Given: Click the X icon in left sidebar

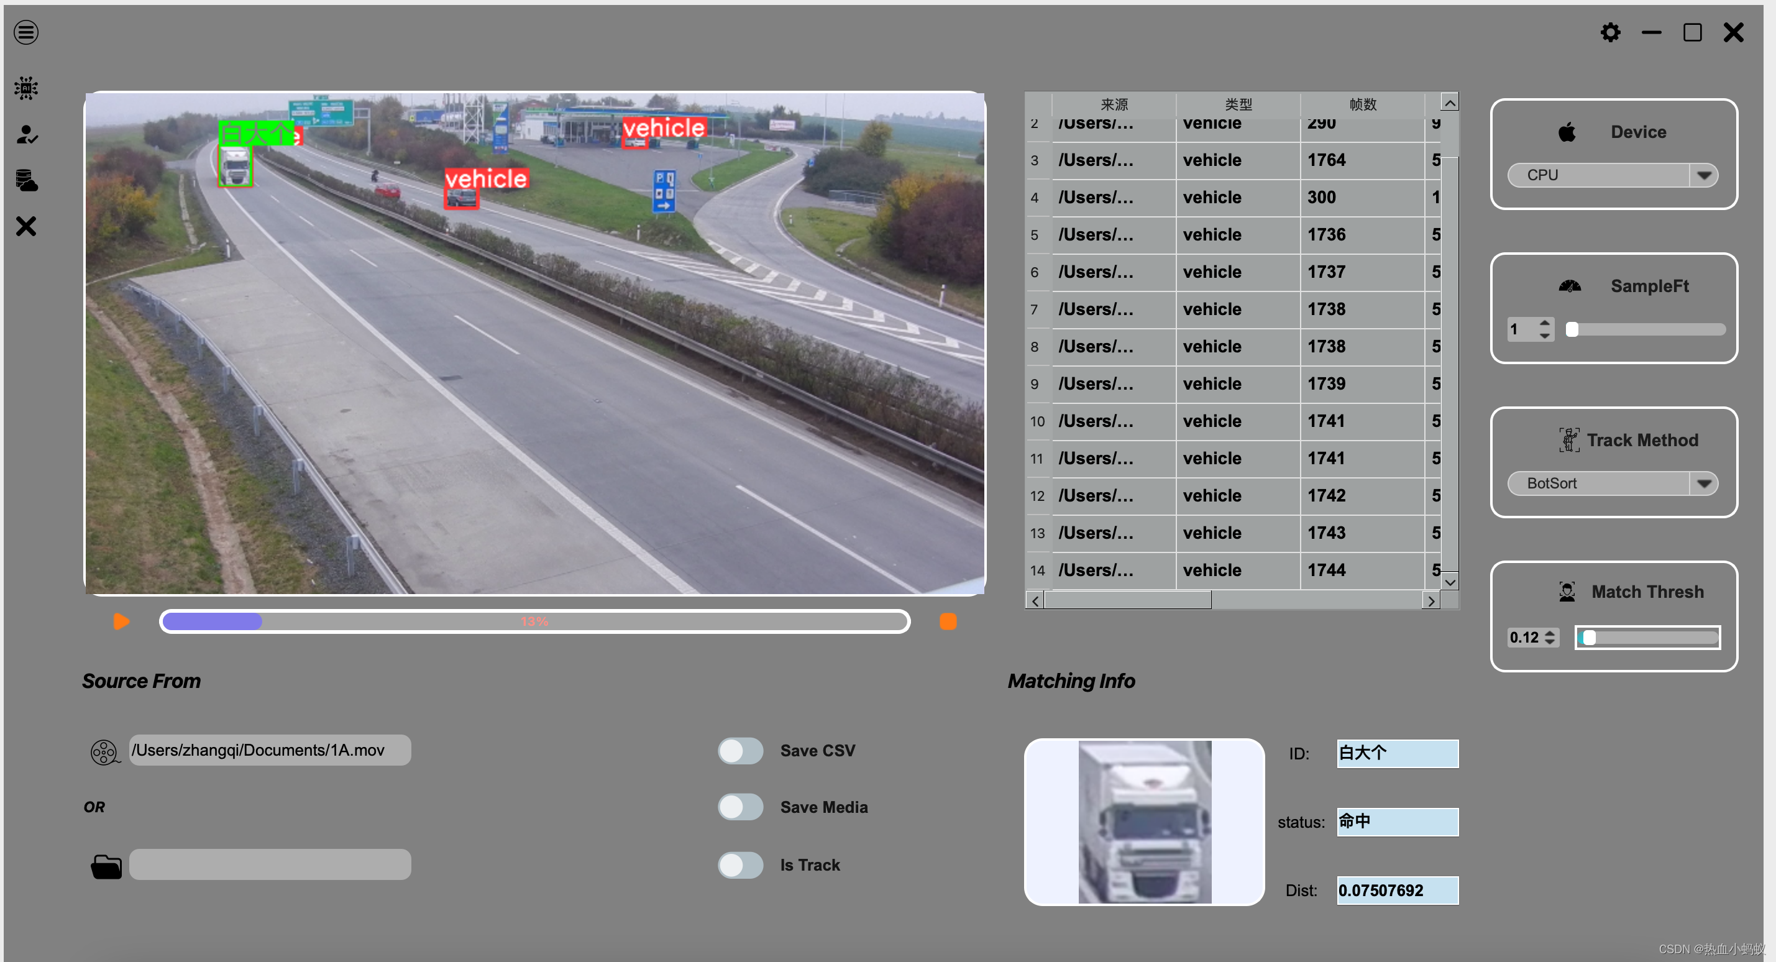Looking at the screenshot, I should (26, 226).
